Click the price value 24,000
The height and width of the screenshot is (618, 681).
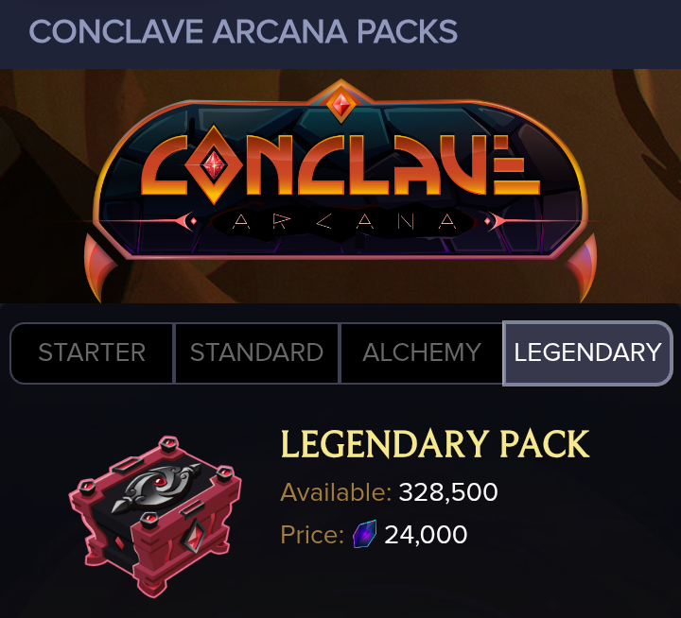pos(426,534)
